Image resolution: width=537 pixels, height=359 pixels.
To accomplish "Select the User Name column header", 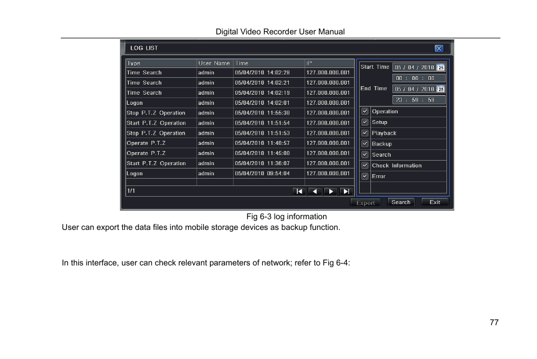I will point(215,63).
